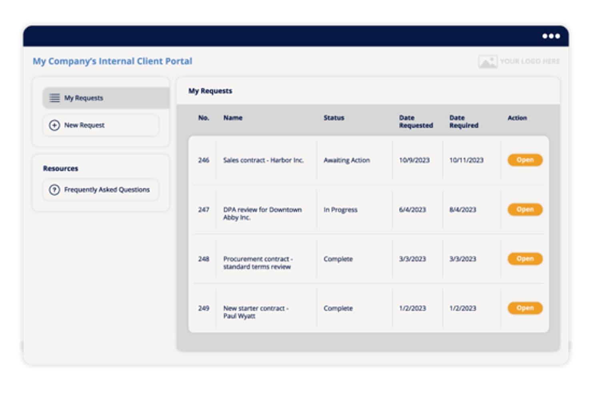Open request 249 New starter contract
The width and height of the screenshot is (592, 395).
(x=525, y=308)
